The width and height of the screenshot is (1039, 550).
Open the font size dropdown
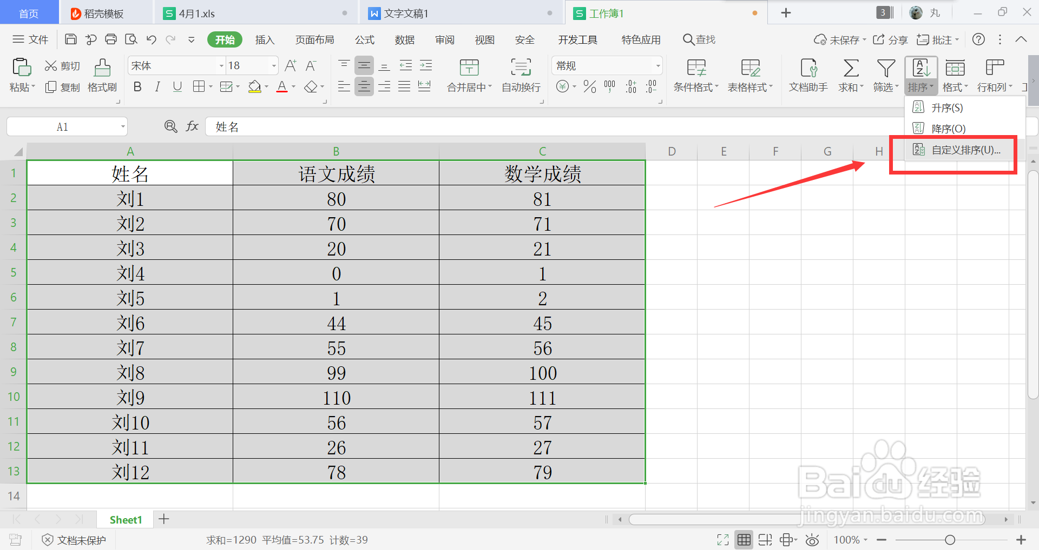[x=273, y=65]
